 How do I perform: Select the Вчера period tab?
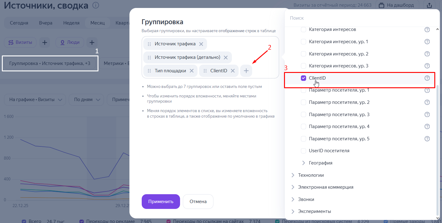pos(46,23)
